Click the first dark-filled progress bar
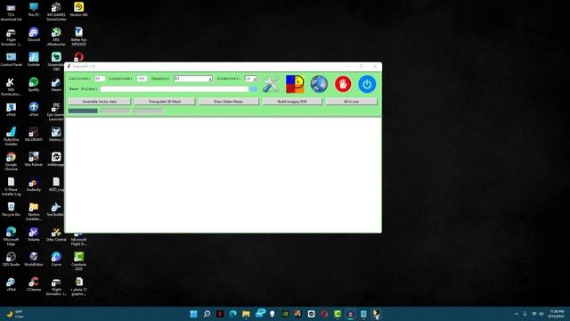Viewport: 570px width, 321px height. [x=83, y=111]
